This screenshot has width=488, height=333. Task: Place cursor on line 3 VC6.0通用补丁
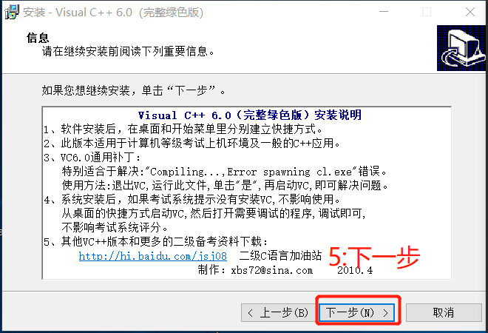(92, 157)
